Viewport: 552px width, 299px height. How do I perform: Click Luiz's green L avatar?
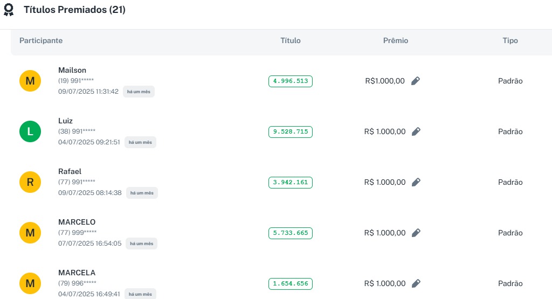[30, 131]
